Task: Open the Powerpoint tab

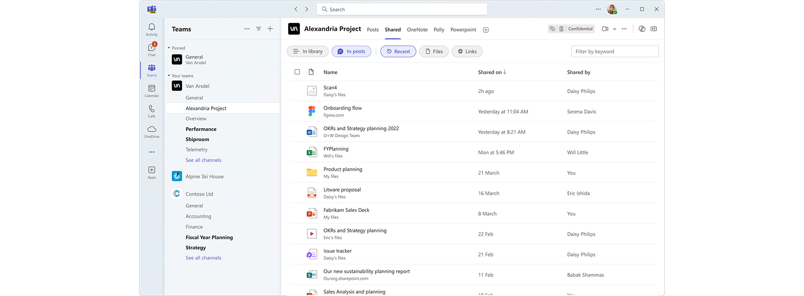Action: (x=463, y=30)
